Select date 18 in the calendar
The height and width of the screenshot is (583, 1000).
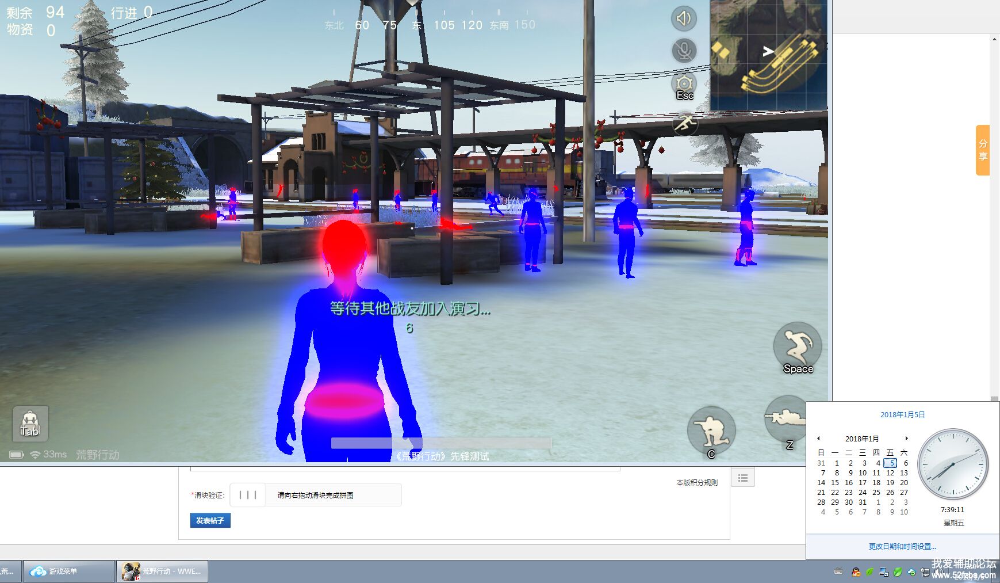[876, 482]
